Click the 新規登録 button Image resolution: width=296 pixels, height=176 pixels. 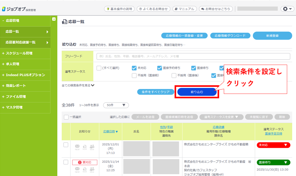pos(272,36)
